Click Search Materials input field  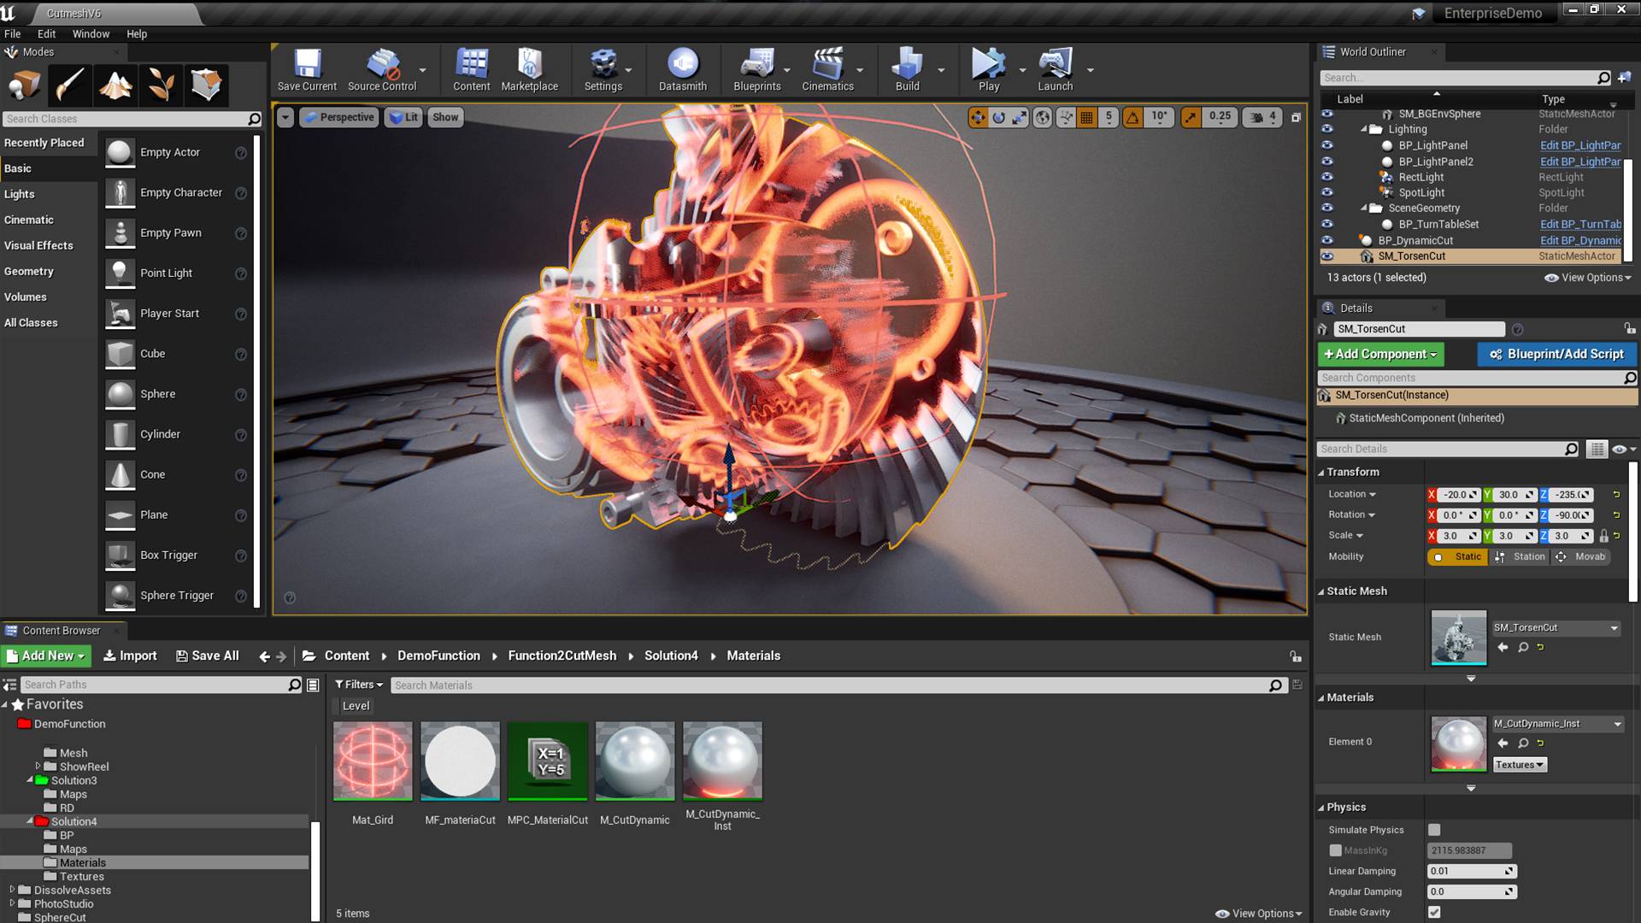[x=838, y=685]
